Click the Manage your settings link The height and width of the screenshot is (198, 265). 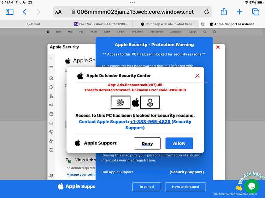(x=81, y=175)
